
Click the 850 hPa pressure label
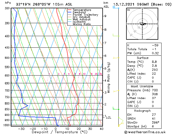(8, 109)
